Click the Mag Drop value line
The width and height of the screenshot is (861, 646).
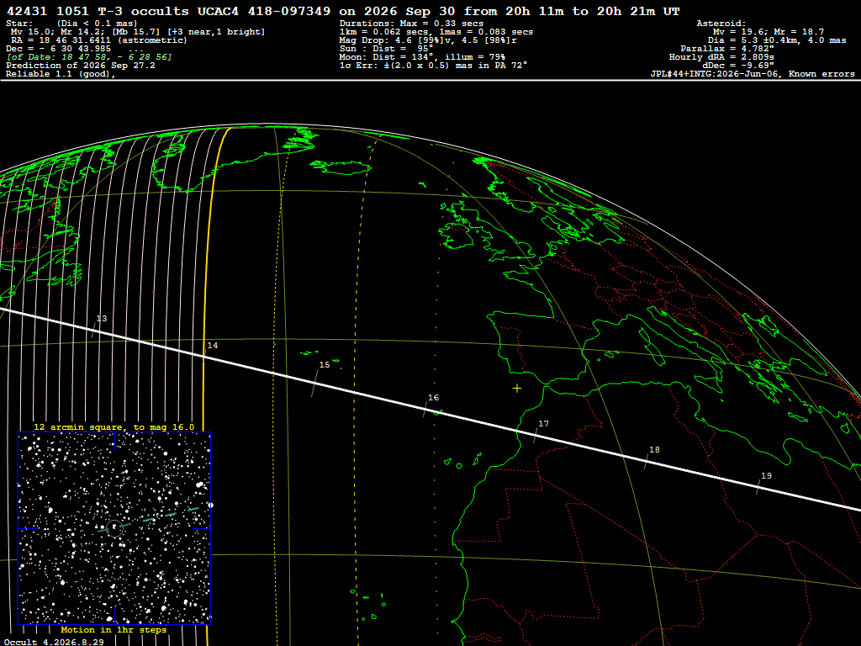[x=428, y=40]
